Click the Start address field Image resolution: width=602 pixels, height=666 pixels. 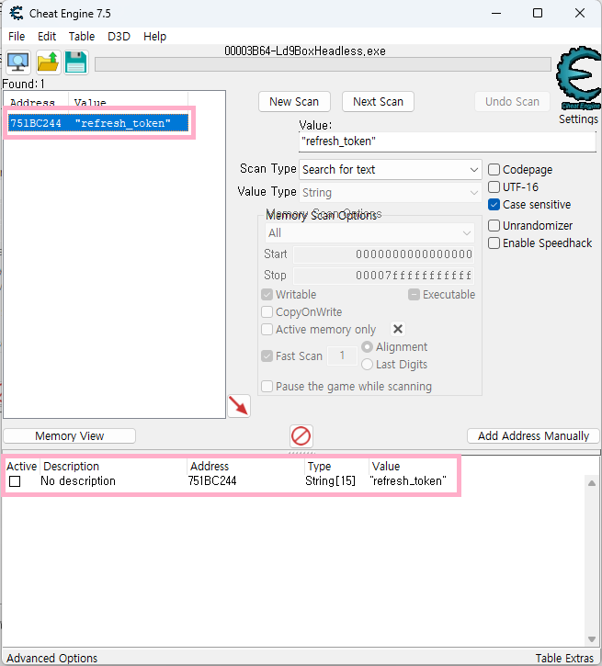383,254
